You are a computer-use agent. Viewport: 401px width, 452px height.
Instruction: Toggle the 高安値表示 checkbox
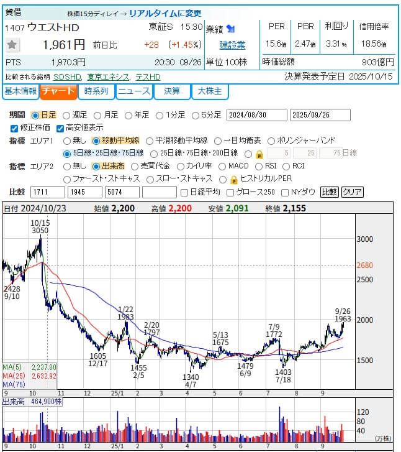pyautogui.click(x=60, y=128)
